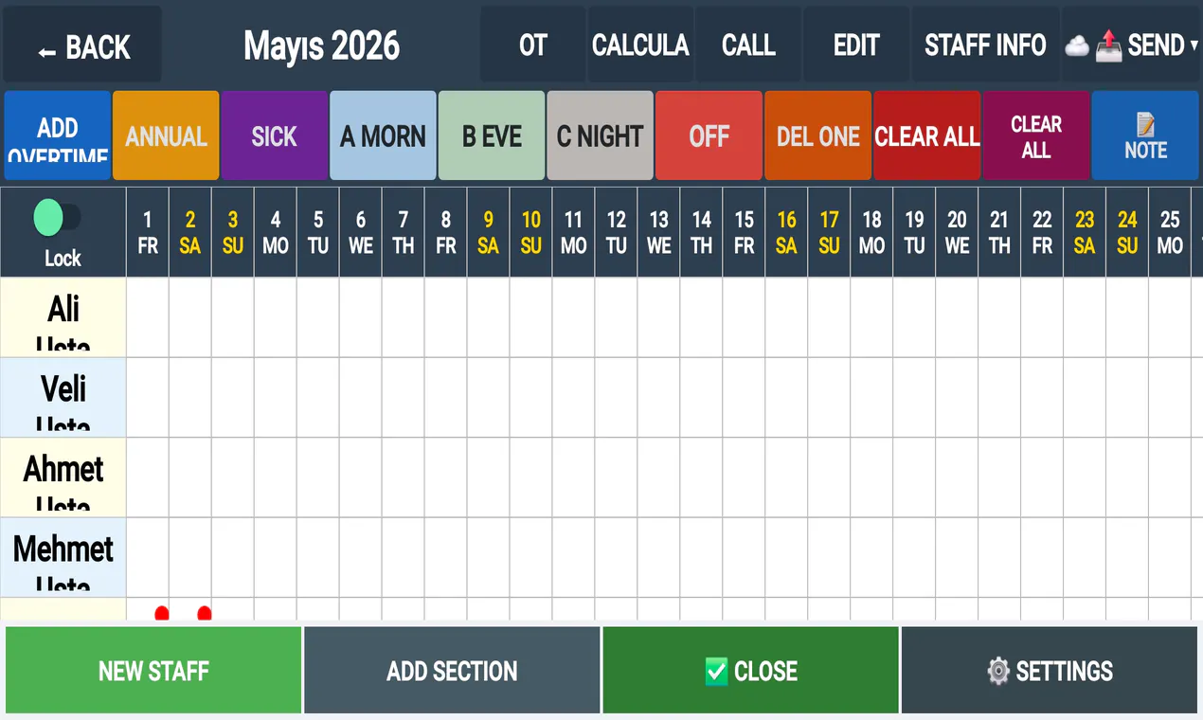
Task: Click the CLOSE green checkmark button
Action: (750, 671)
